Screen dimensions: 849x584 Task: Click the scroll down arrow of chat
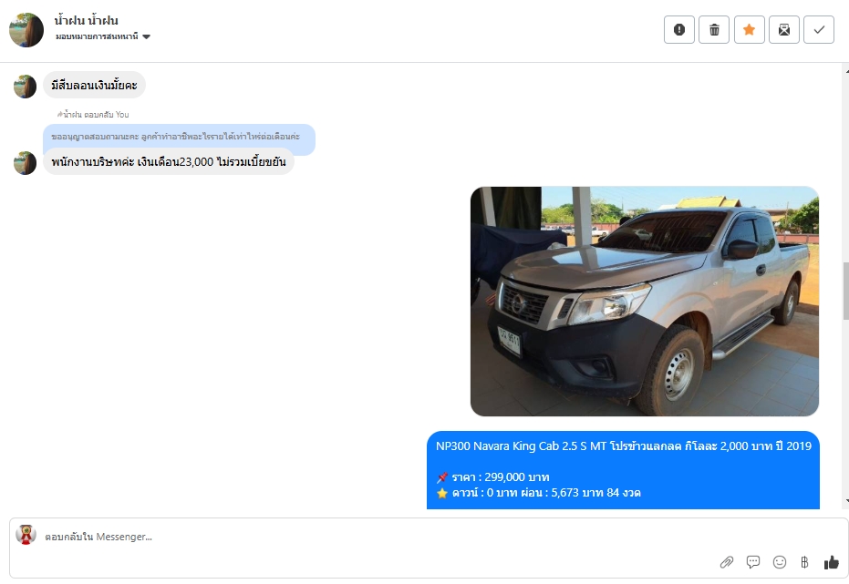click(x=845, y=501)
